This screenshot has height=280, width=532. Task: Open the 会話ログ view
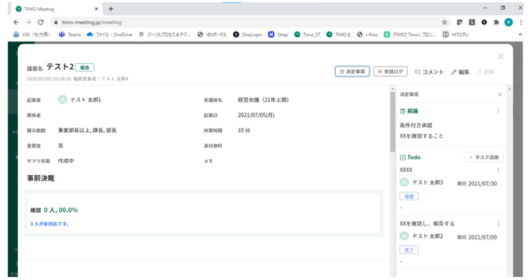[390, 72]
